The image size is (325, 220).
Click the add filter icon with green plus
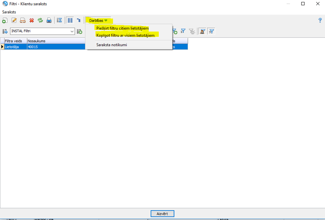[x=175, y=31]
